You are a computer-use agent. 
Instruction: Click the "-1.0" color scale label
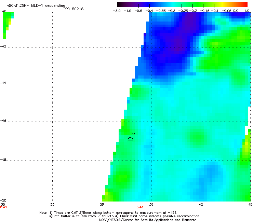pos(128,11)
